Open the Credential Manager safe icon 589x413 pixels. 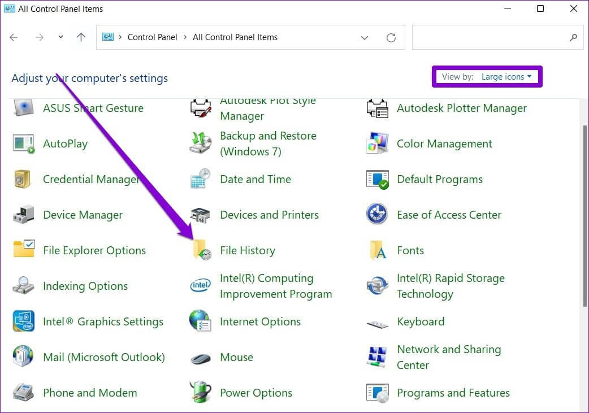[x=23, y=179]
